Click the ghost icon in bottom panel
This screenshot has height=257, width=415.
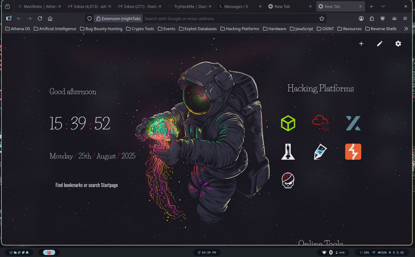tap(27, 253)
